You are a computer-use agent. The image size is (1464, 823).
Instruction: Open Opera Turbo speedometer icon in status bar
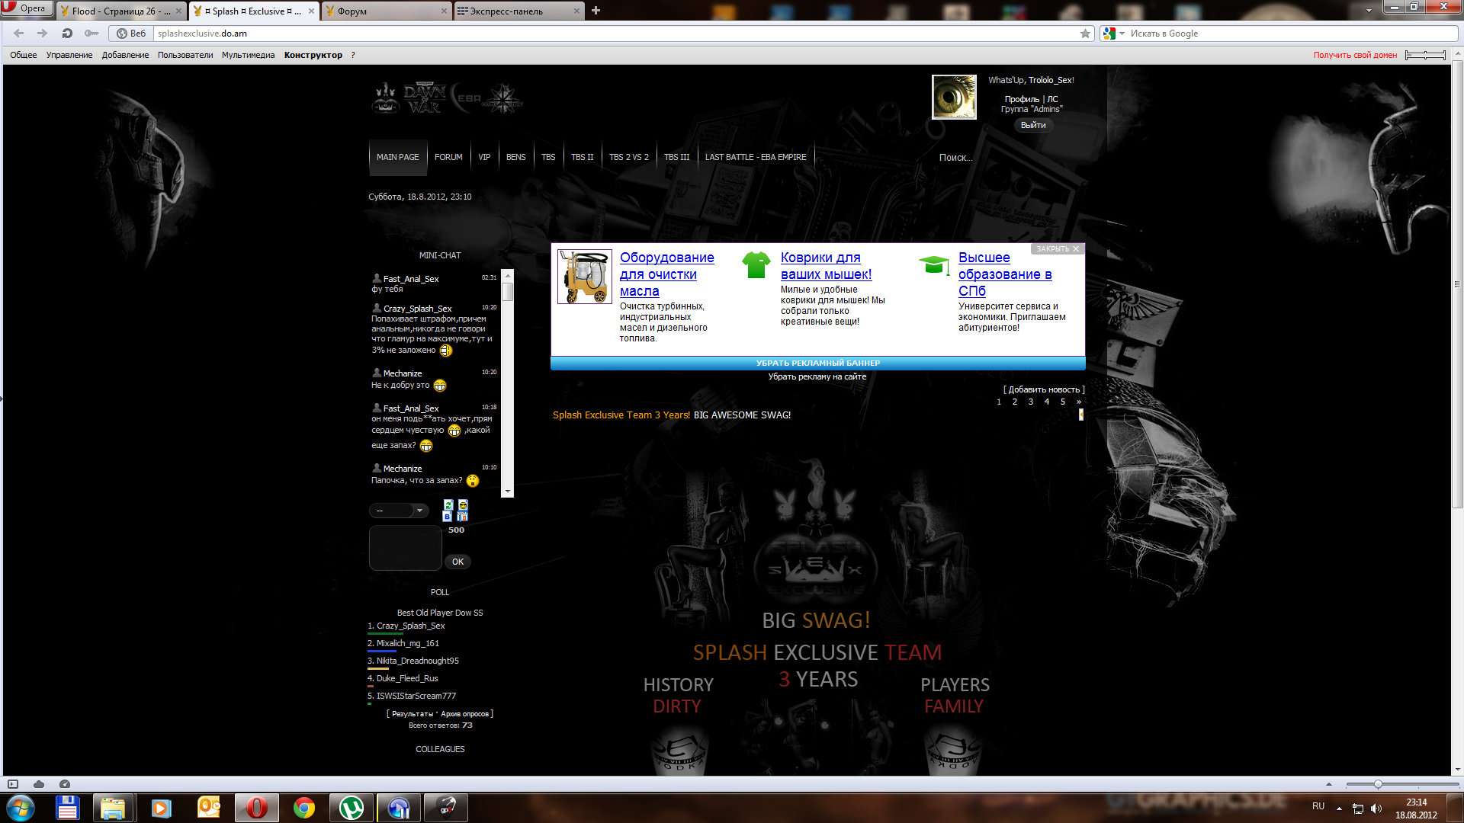coord(65,784)
